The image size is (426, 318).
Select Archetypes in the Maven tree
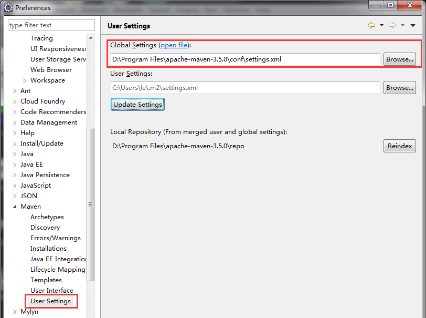pos(47,217)
